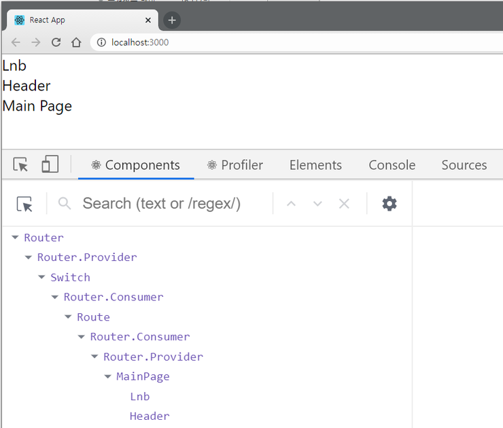Image resolution: width=503 pixels, height=428 pixels.
Task: Open the Profiler tab
Action: pyautogui.click(x=235, y=166)
